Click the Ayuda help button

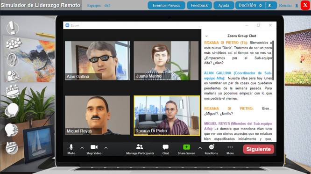pos(224,5)
